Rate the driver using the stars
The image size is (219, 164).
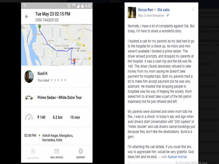tap(58, 80)
